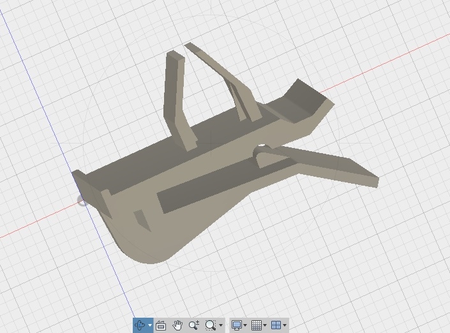450x333 pixels.
Task: Expand the Display Settings dropdown arrow
Action: (245, 325)
